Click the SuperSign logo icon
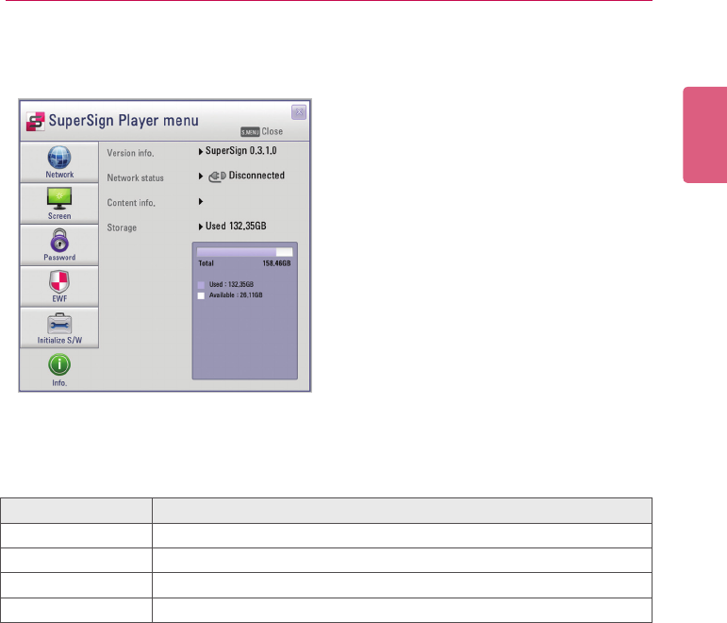Image resolution: width=727 pixels, height=623 pixels. (x=35, y=121)
